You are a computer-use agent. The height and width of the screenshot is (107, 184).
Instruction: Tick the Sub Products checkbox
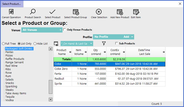point(117,44)
